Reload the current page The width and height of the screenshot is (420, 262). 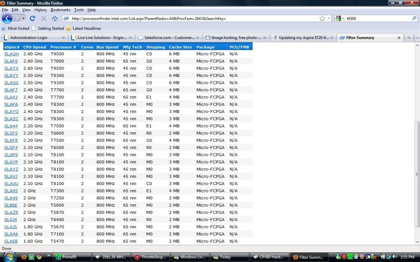(32, 18)
